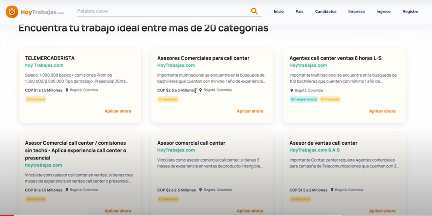Click location pin icon on TELEMERCADERISTA card

tap(67, 90)
